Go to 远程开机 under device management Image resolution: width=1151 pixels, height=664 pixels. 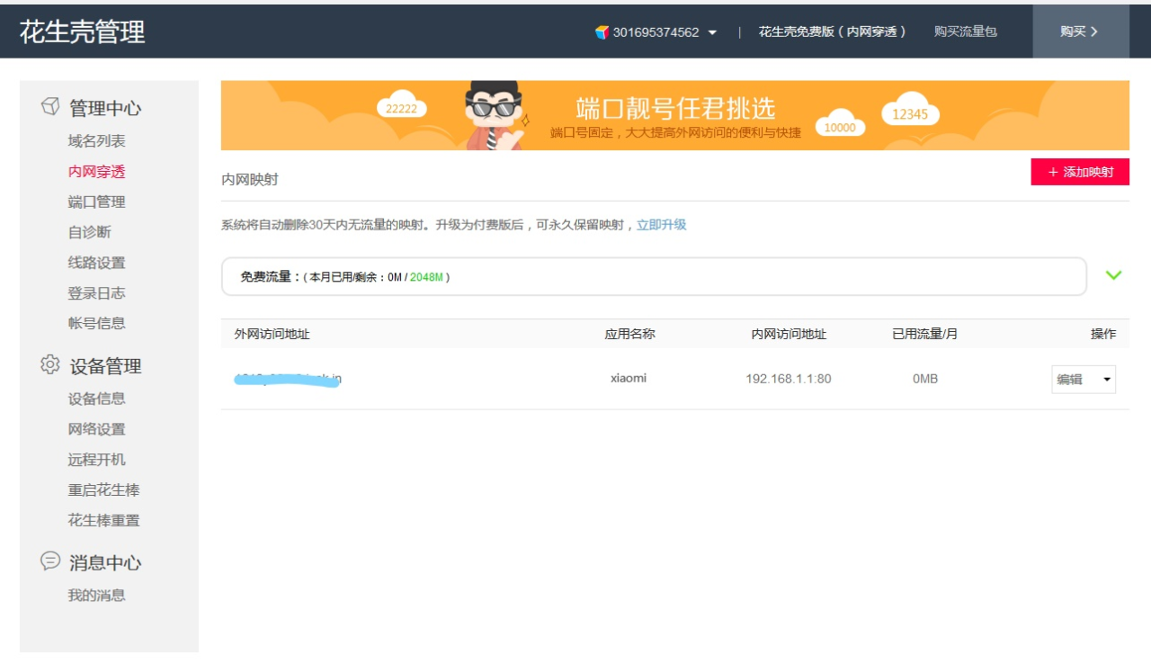pyautogui.click(x=96, y=459)
